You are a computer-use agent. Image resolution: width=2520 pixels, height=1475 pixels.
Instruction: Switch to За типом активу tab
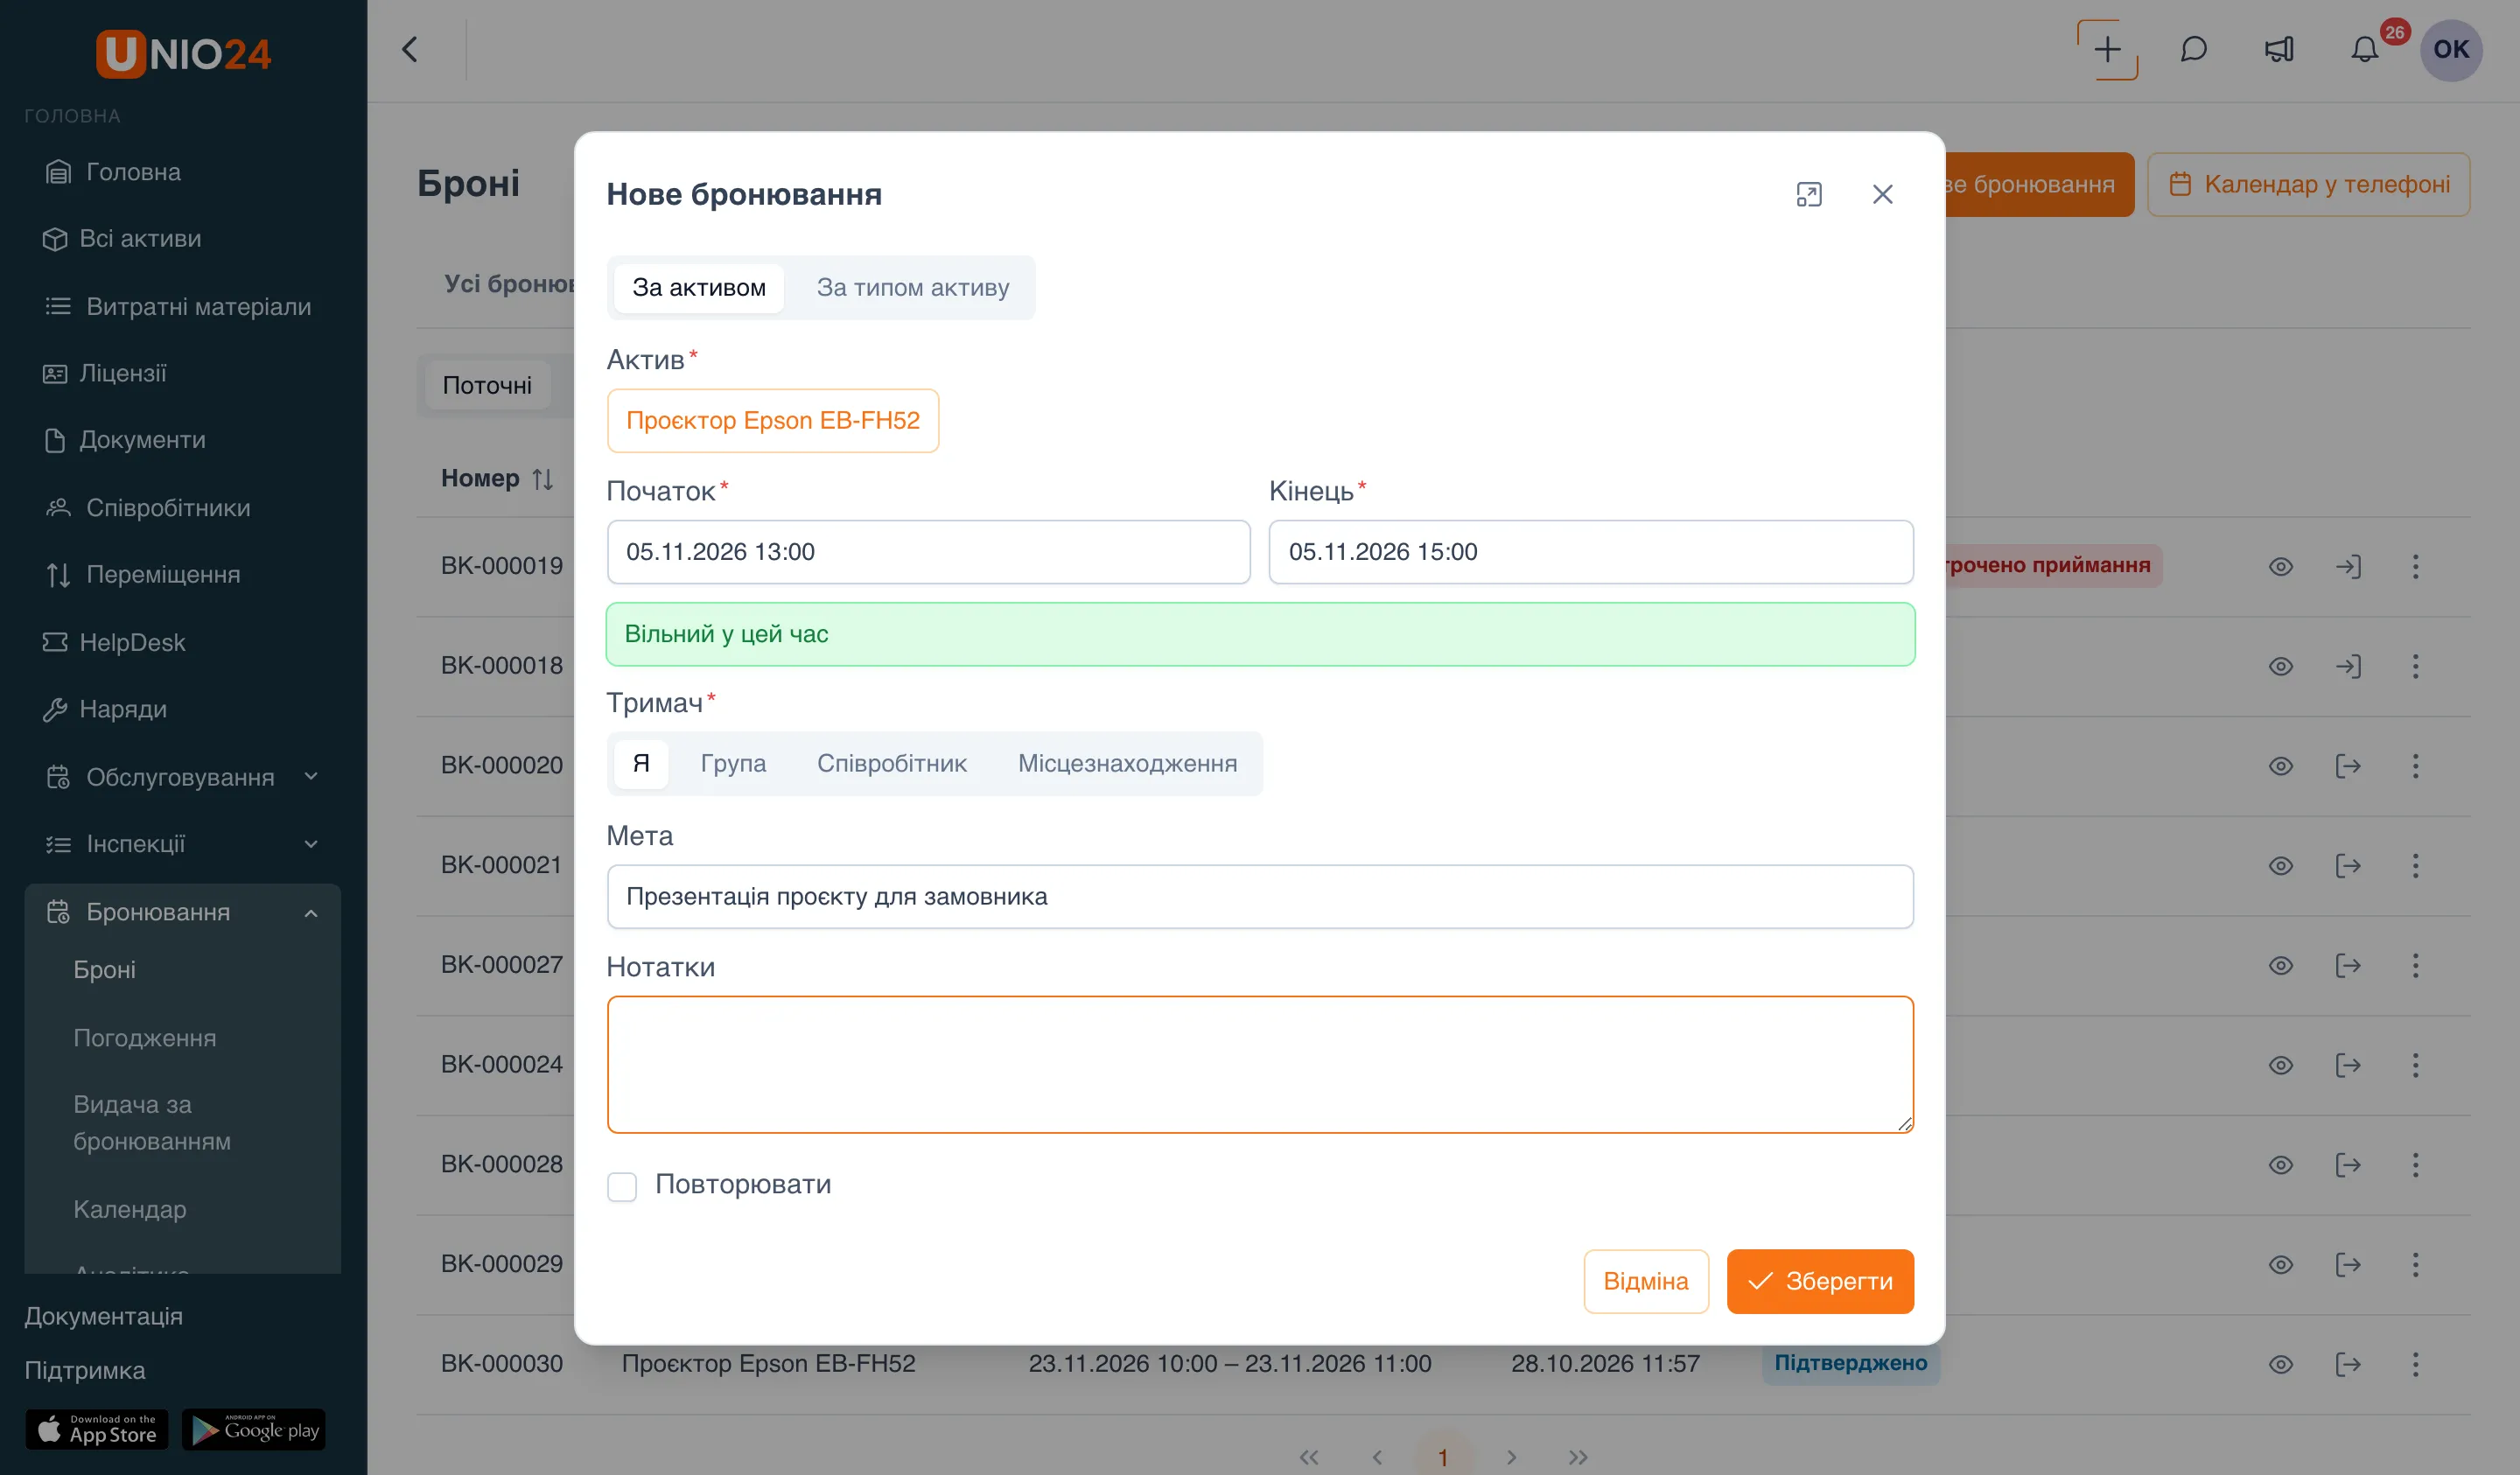[x=913, y=288]
